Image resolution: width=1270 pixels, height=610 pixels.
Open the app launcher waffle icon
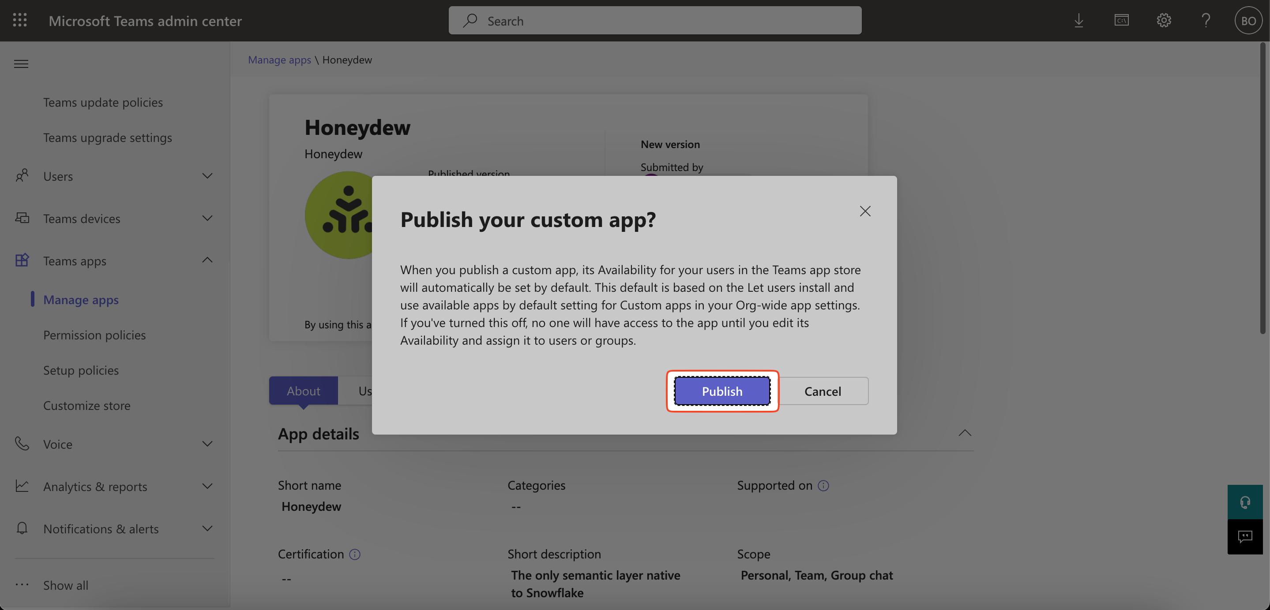20,20
